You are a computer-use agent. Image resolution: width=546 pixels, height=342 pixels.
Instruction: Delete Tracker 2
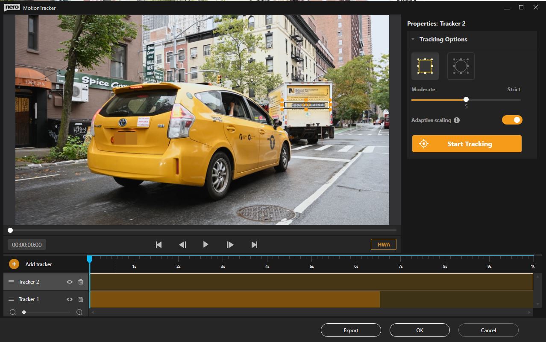81,282
